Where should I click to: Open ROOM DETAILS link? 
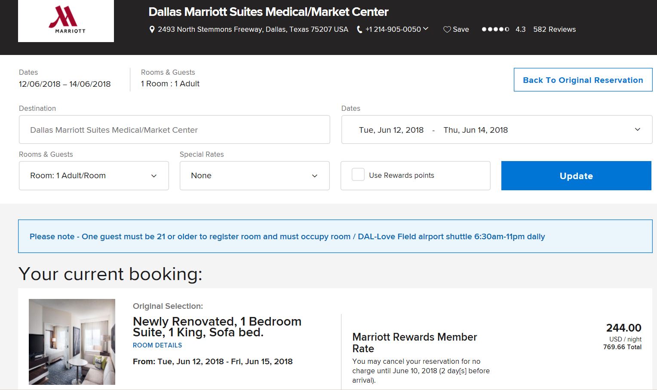point(157,345)
